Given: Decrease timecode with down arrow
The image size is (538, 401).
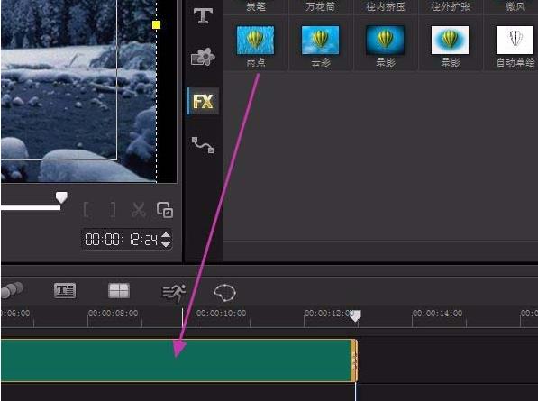Looking at the screenshot, I should click(166, 244).
